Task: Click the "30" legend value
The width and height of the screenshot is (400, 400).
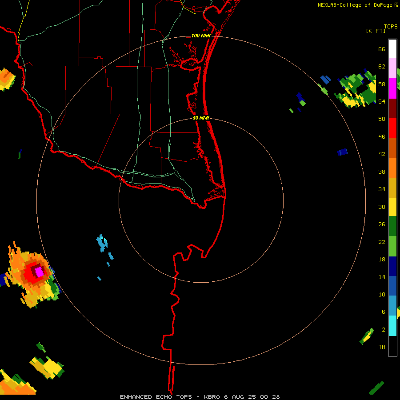Action: tap(382, 207)
